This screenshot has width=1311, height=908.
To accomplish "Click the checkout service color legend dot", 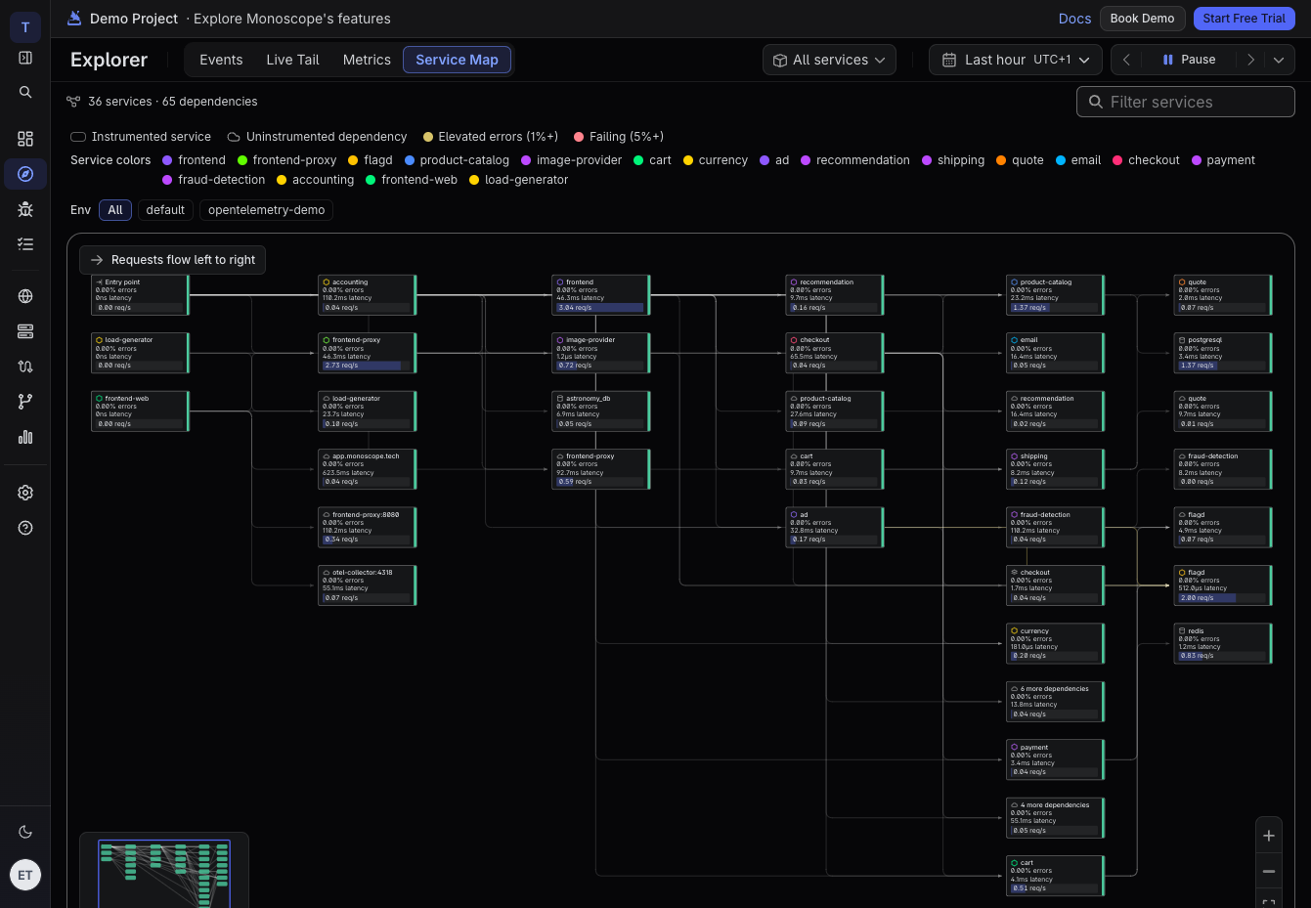I will click(x=1117, y=160).
